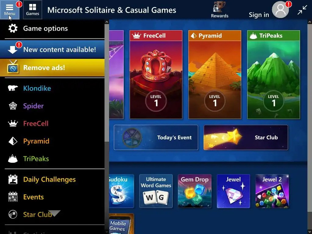Open the Games grid button
Image resolution: width=312 pixels, height=234 pixels.
pyautogui.click(x=32, y=10)
